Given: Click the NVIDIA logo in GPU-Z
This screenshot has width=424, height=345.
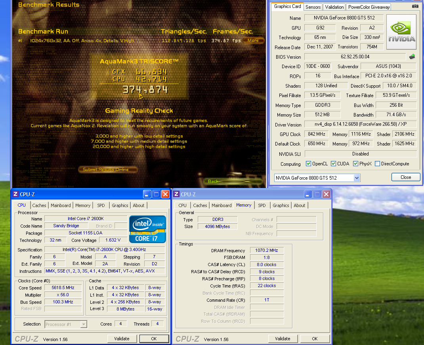Looking at the screenshot, I should pos(401,32).
